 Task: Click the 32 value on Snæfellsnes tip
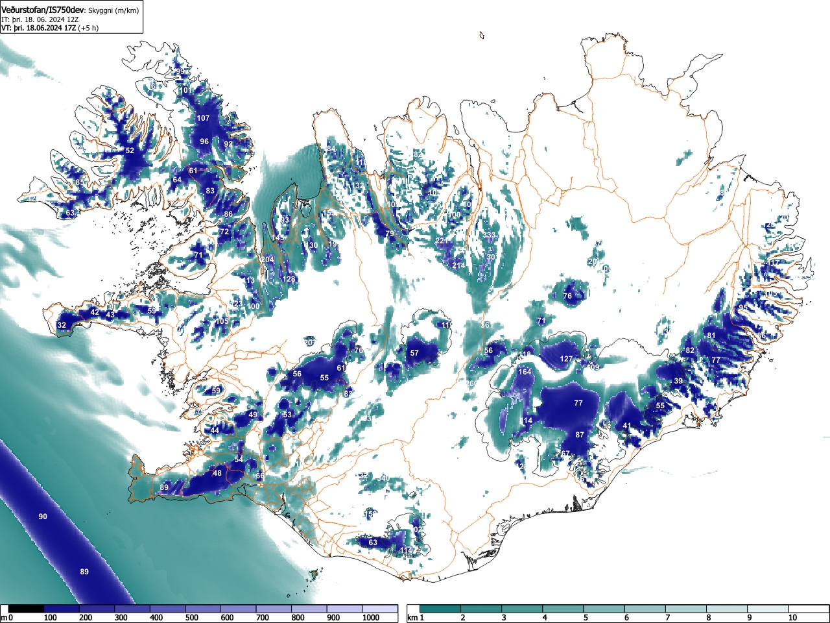[x=62, y=325]
